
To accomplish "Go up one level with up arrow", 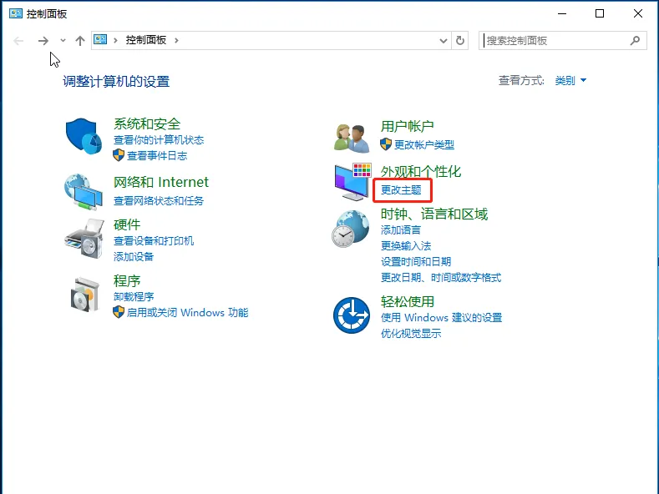I will tap(80, 41).
